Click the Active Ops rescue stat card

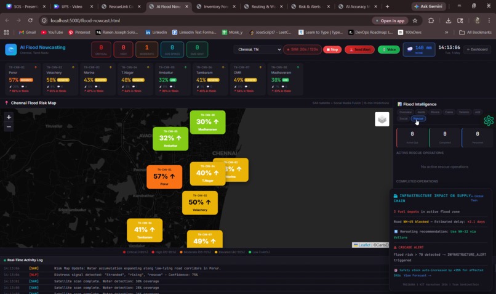click(x=412, y=137)
